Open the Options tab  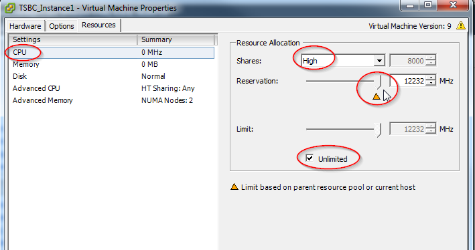(62, 26)
